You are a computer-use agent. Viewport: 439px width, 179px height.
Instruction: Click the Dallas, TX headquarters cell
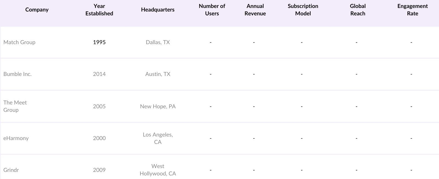(x=157, y=42)
